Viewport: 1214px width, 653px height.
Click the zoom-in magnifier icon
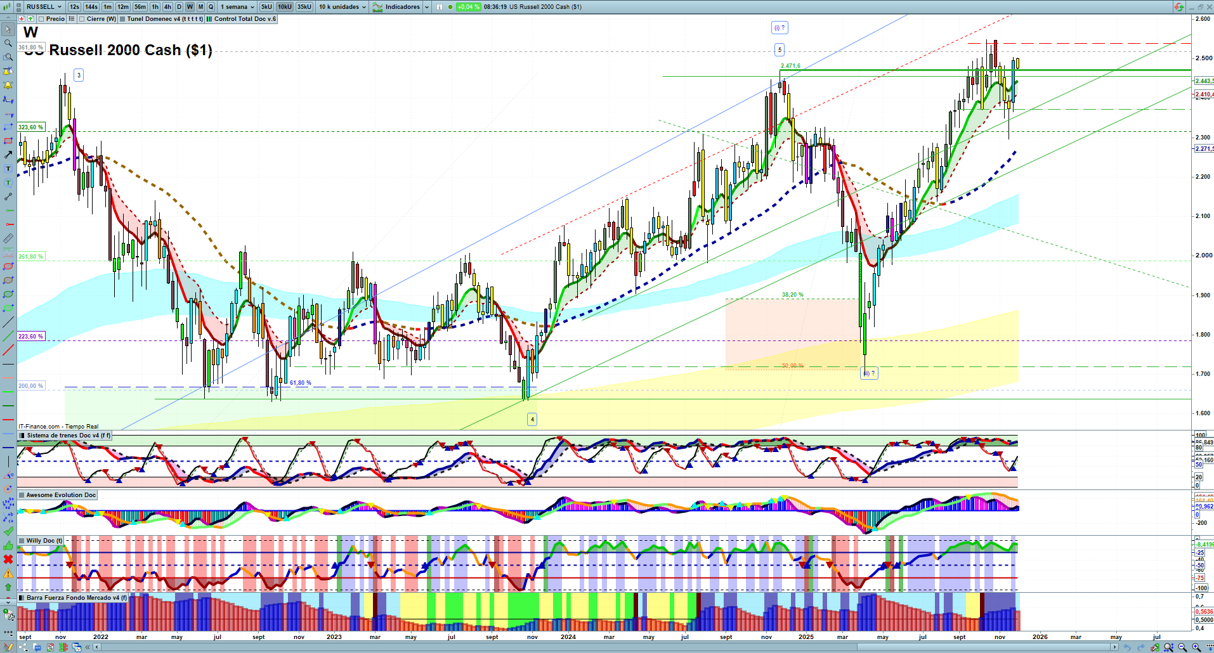[x=1196, y=647]
